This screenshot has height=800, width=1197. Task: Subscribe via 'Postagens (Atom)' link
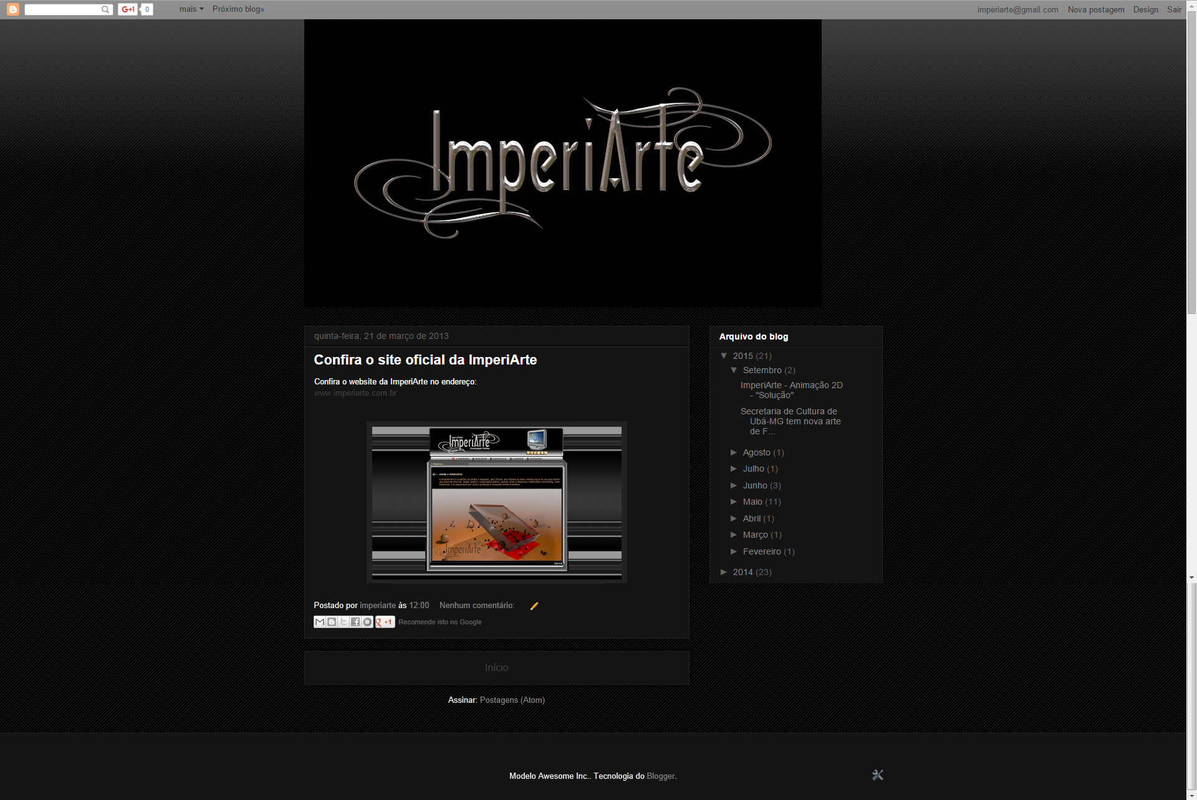(x=512, y=700)
